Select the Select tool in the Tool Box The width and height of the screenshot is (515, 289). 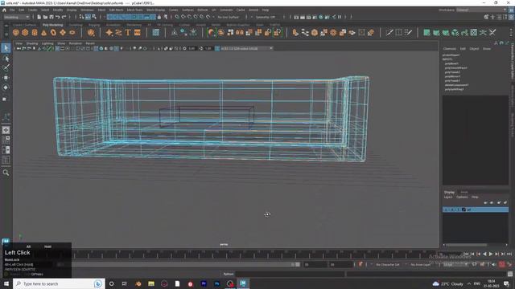click(6, 48)
